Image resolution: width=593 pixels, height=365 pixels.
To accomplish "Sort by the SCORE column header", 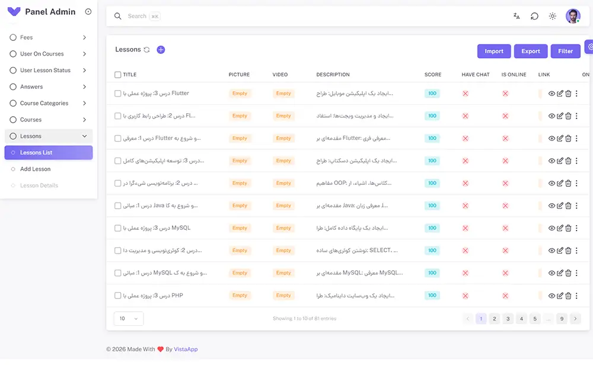I will pyautogui.click(x=433, y=75).
